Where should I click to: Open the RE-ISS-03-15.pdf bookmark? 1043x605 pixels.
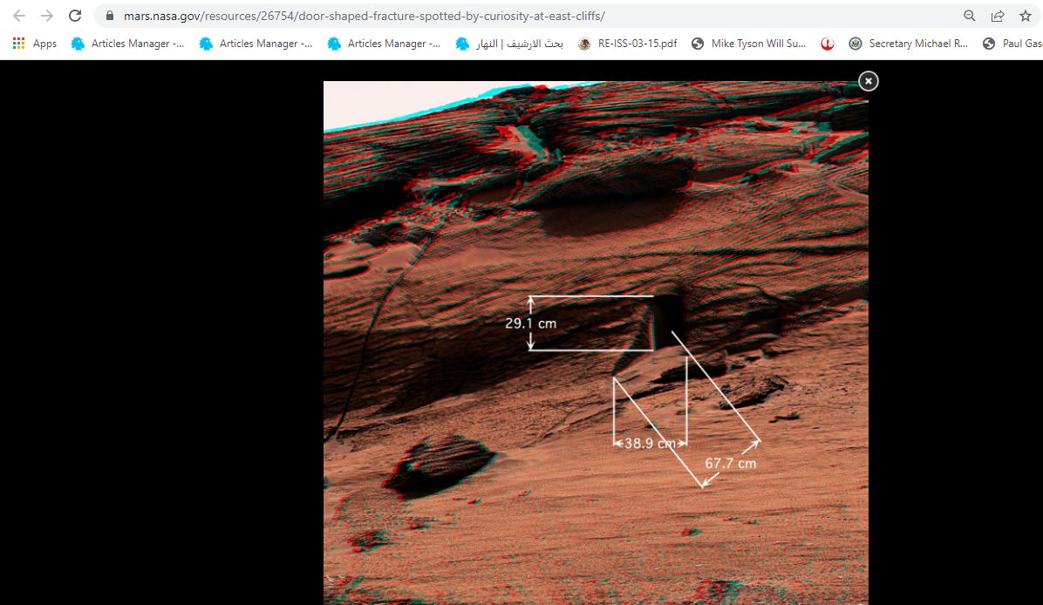point(628,44)
